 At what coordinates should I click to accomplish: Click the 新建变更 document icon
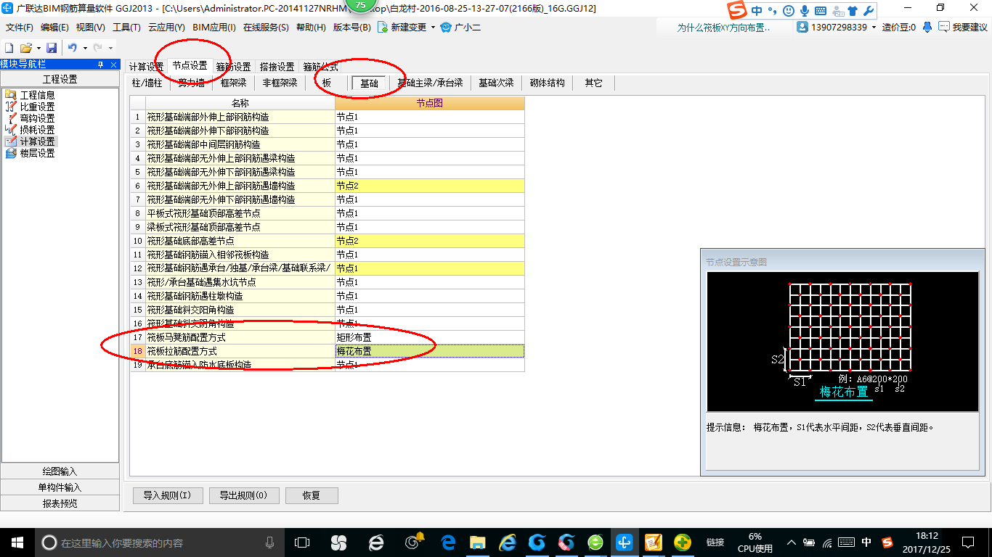[382, 28]
